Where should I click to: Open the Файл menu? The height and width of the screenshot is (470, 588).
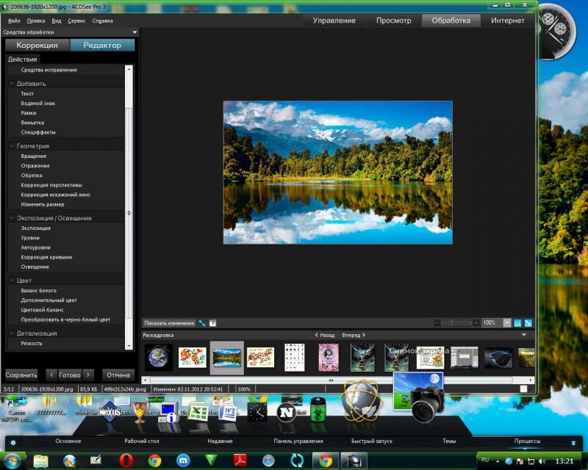click(x=14, y=21)
